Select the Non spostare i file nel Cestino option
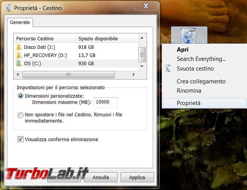The image size is (247, 190). pos(20,115)
